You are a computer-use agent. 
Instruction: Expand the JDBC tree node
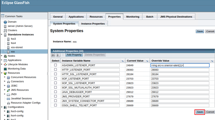(5, 85)
